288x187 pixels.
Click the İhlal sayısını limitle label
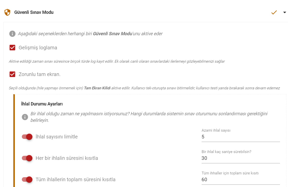(56, 137)
